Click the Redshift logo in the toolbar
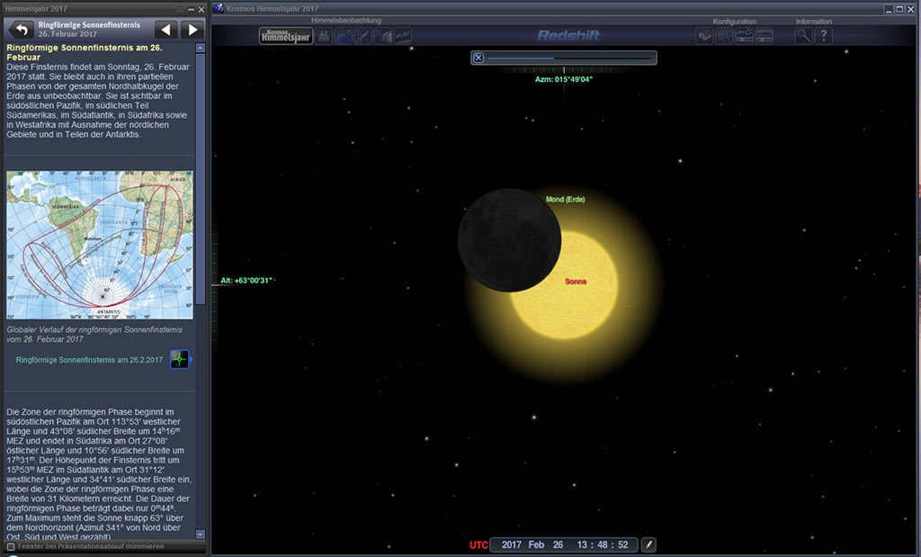Viewport: 921px width, 557px height. pyautogui.click(x=568, y=36)
